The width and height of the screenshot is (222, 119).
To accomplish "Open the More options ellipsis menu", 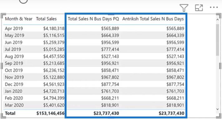I will pyautogui.click(x=214, y=7).
